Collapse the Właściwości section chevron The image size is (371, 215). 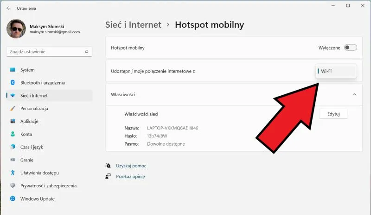click(x=354, y=95)
